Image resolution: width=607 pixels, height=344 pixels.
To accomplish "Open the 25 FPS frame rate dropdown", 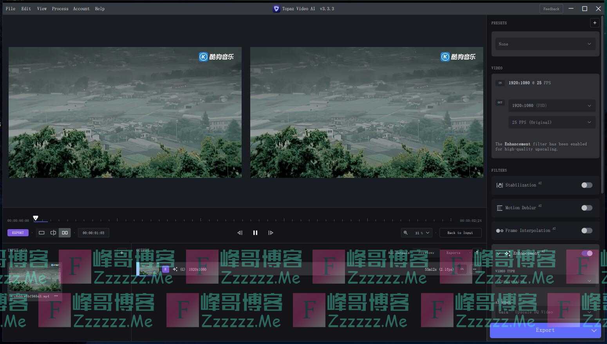I will click(x=551, y=122).
